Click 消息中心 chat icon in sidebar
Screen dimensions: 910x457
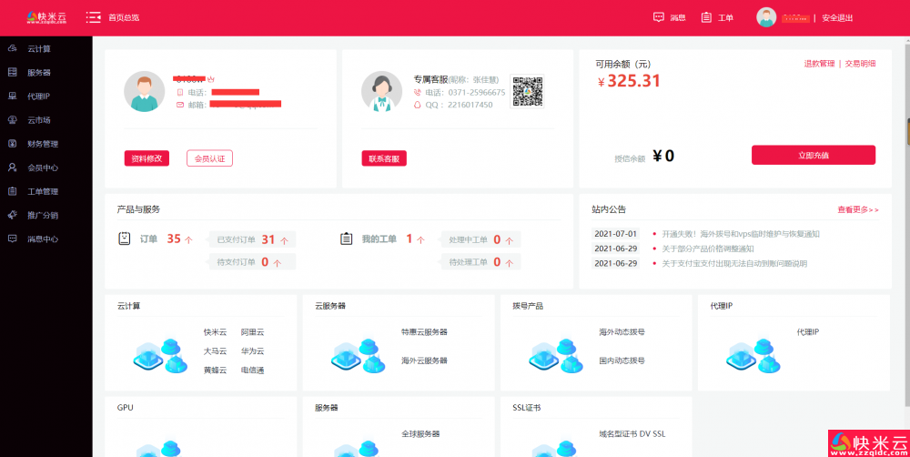[12, 239]
